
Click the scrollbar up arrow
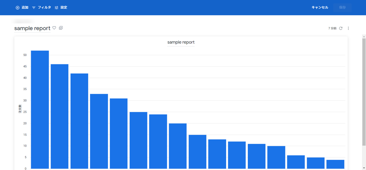click(x=364, y=37)
